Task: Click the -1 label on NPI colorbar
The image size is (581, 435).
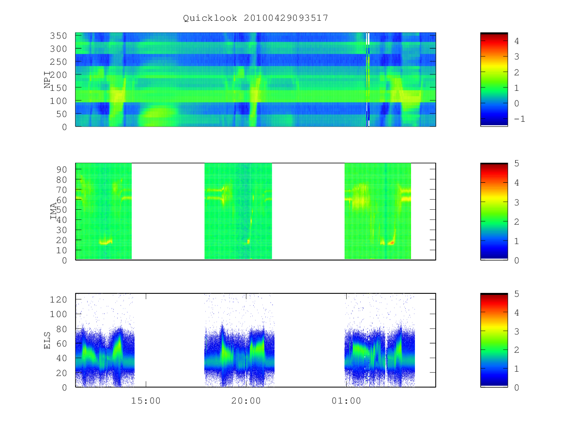Action: click(x=519, y=119)
